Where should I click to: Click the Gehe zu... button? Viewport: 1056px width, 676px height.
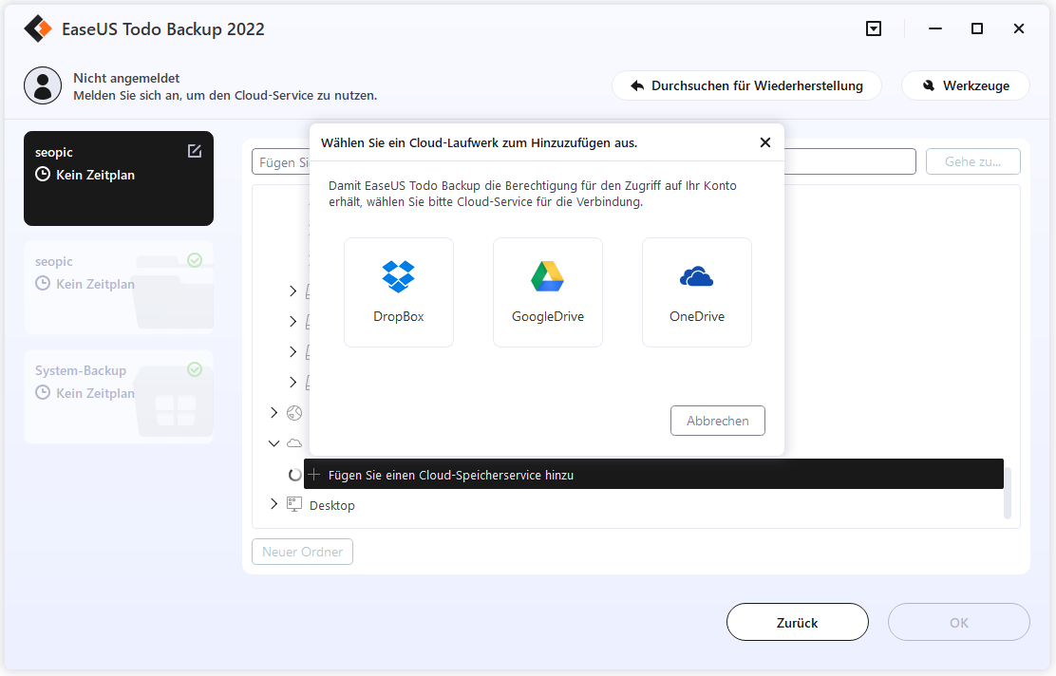973,161
